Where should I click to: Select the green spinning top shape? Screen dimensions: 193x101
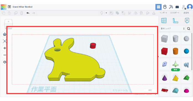click(x=176, y=64)
